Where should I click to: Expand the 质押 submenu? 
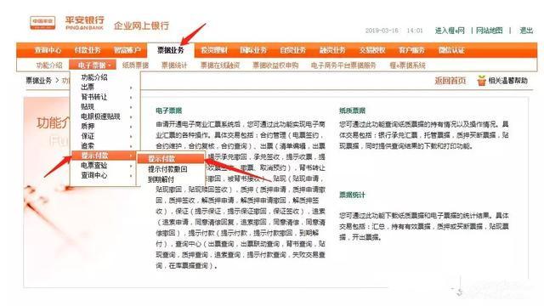click(105, 126)
